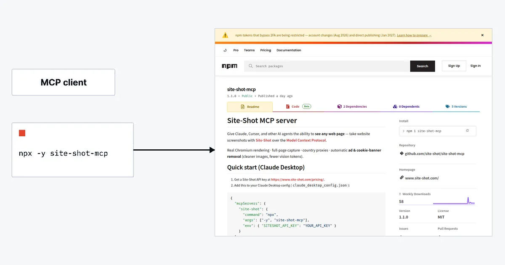View the 0 Dependents tab

tap(406, 107)
